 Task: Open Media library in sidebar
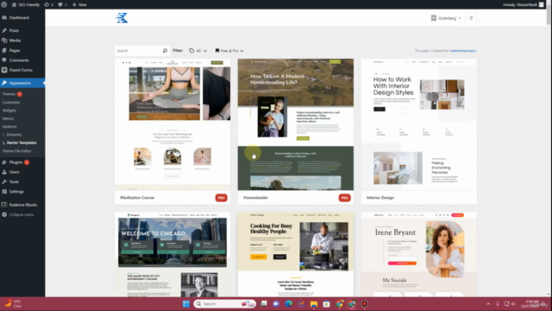(15, 41)
